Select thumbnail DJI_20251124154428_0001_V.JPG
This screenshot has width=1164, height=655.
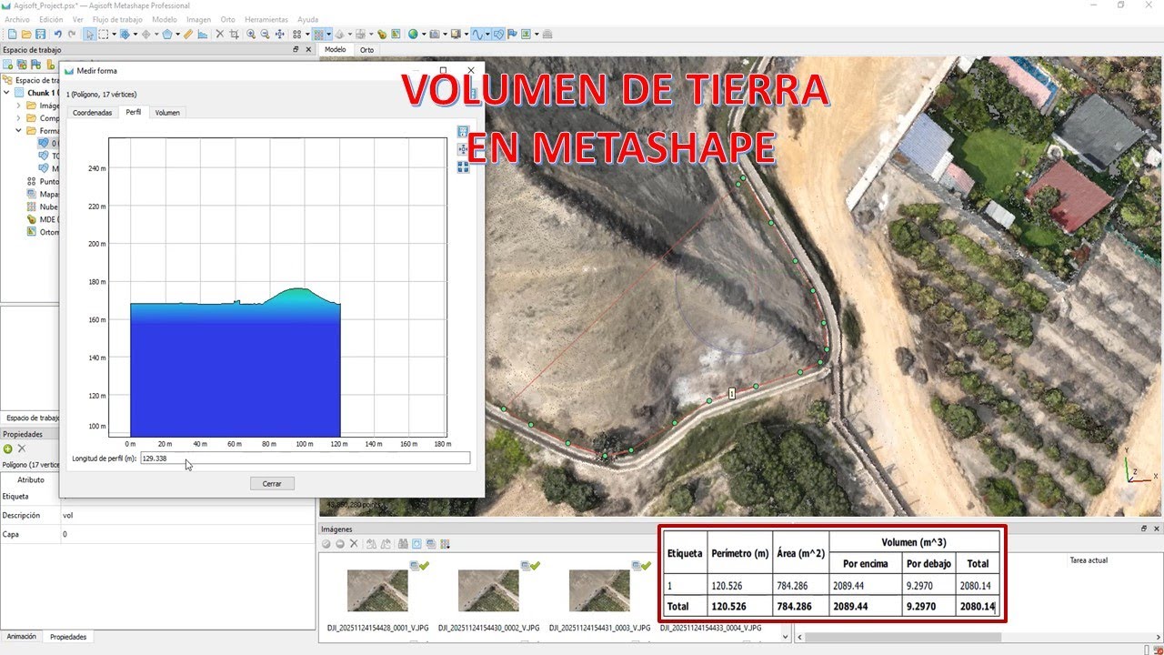click(x=378, y=591)
